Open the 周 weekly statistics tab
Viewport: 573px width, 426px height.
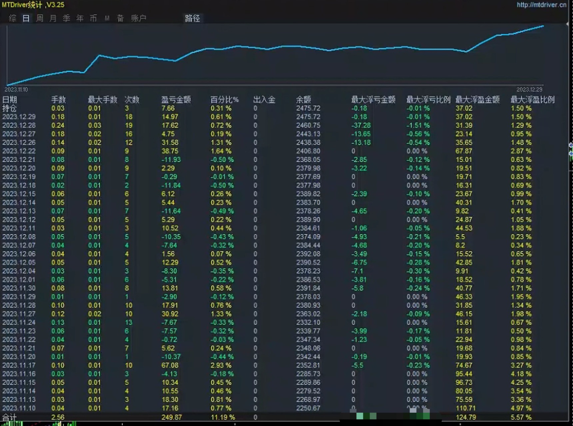(x=40, y=18)
